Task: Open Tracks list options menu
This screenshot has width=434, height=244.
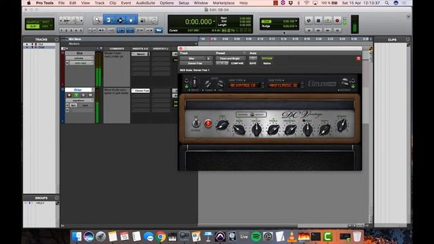Action: (x=56, y=39)
